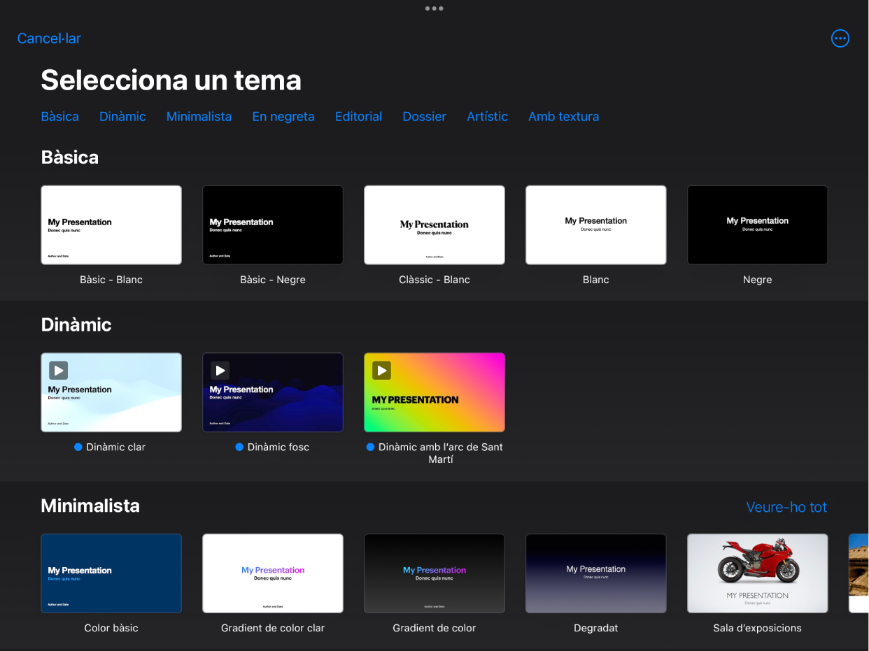Click the Bàsic - Blanc label
This screenshot has height=651, width=869.
tap(111, 280)
